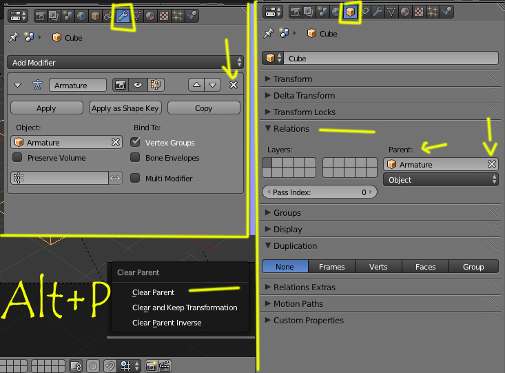This screenshot has height=373, width=505.
Task: Open Texture tab in left panel
Action: point(164,16)
